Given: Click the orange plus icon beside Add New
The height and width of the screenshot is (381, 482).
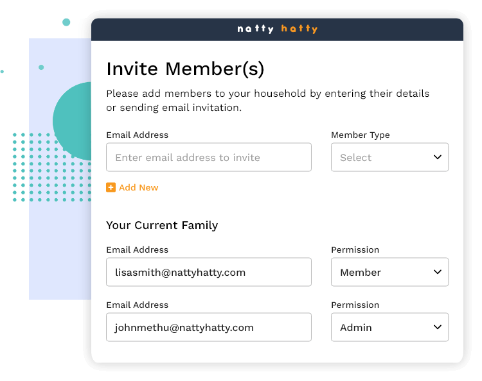Looking at the screenshot, I should (111, 187).
